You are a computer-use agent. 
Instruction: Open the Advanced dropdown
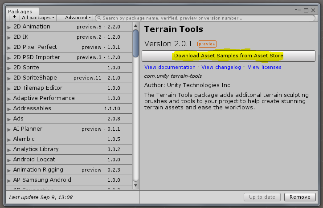pos(78,18)
